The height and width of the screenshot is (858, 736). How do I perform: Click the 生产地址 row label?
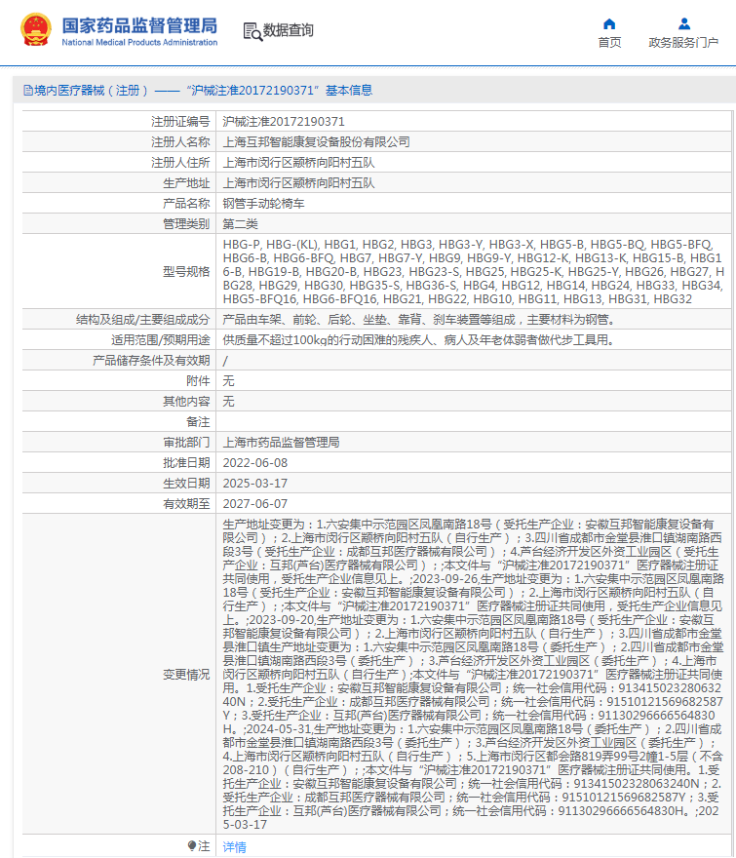click(186, 183)
